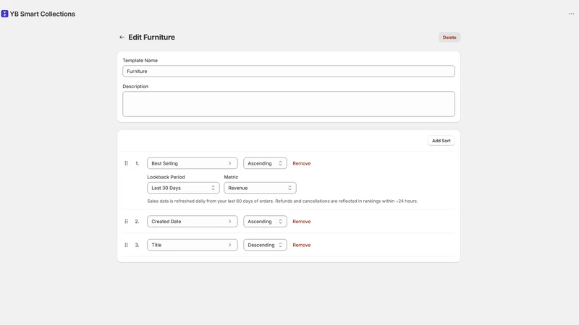
Task: Grab the drag handle for sort row 1
Action: (x=126, y=163)
